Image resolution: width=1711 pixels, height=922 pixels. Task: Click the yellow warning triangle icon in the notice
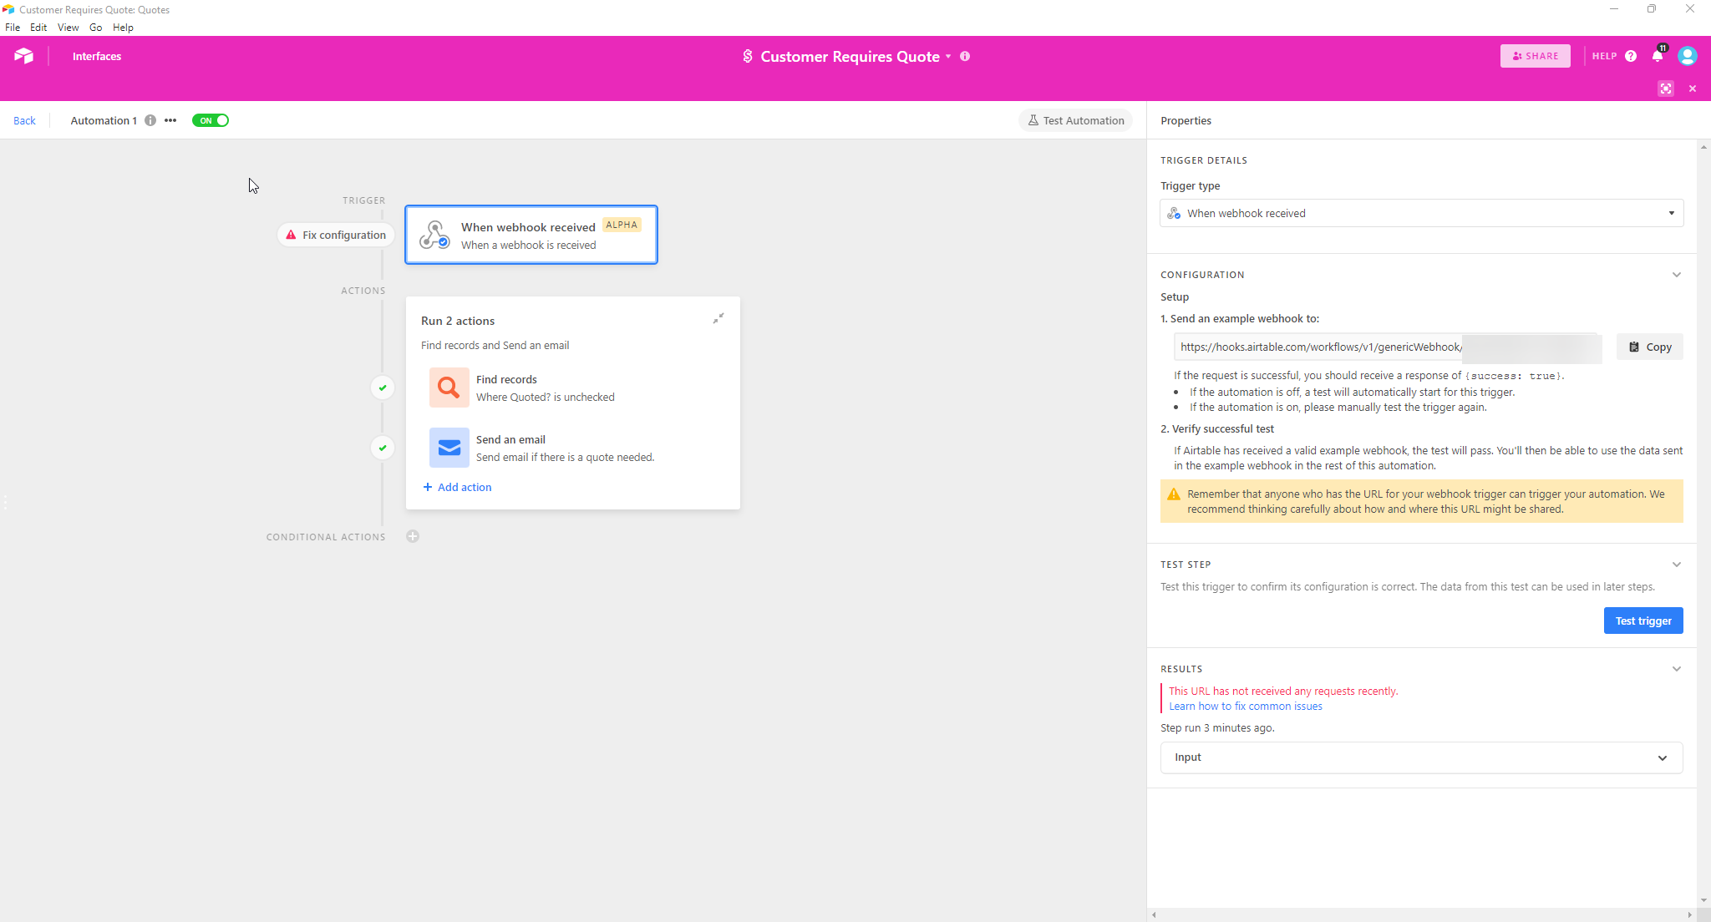click(x=1174, y=494)
